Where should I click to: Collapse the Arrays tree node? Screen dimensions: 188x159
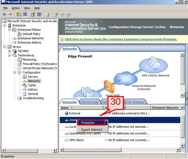coord(5,47)
